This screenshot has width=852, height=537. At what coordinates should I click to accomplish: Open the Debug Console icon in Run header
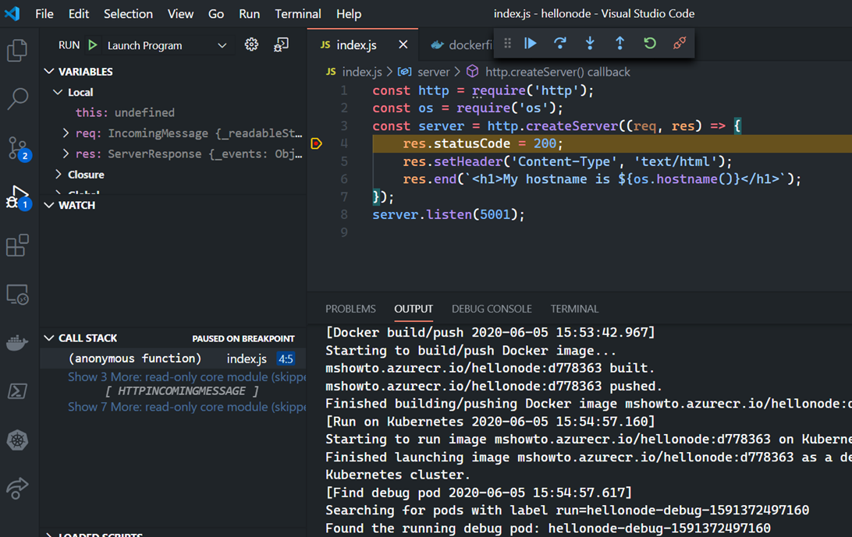281,44
